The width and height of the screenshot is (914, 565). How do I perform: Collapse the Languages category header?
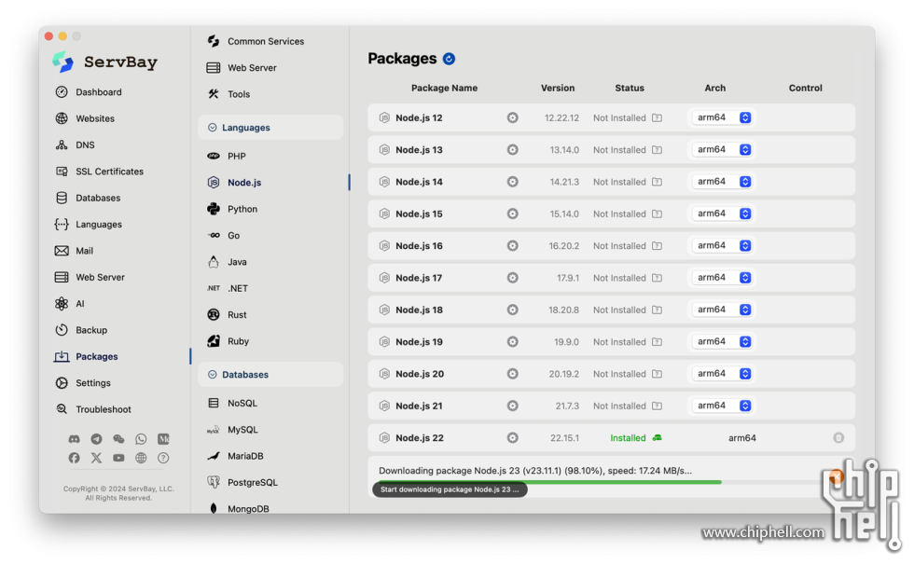point(270,128)
